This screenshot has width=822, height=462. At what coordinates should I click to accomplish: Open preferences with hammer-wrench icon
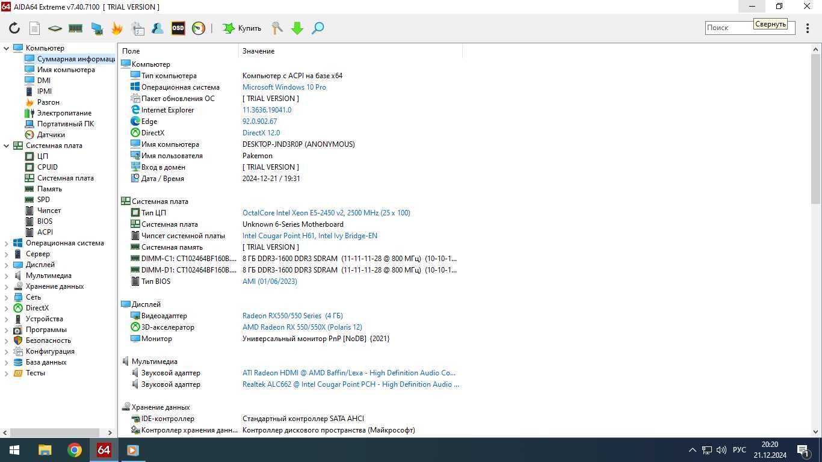point(277,28)
